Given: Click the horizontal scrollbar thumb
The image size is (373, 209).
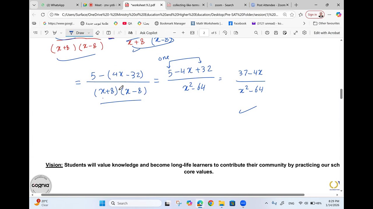Looking at the screenshot, I should [x=173, y=195].
